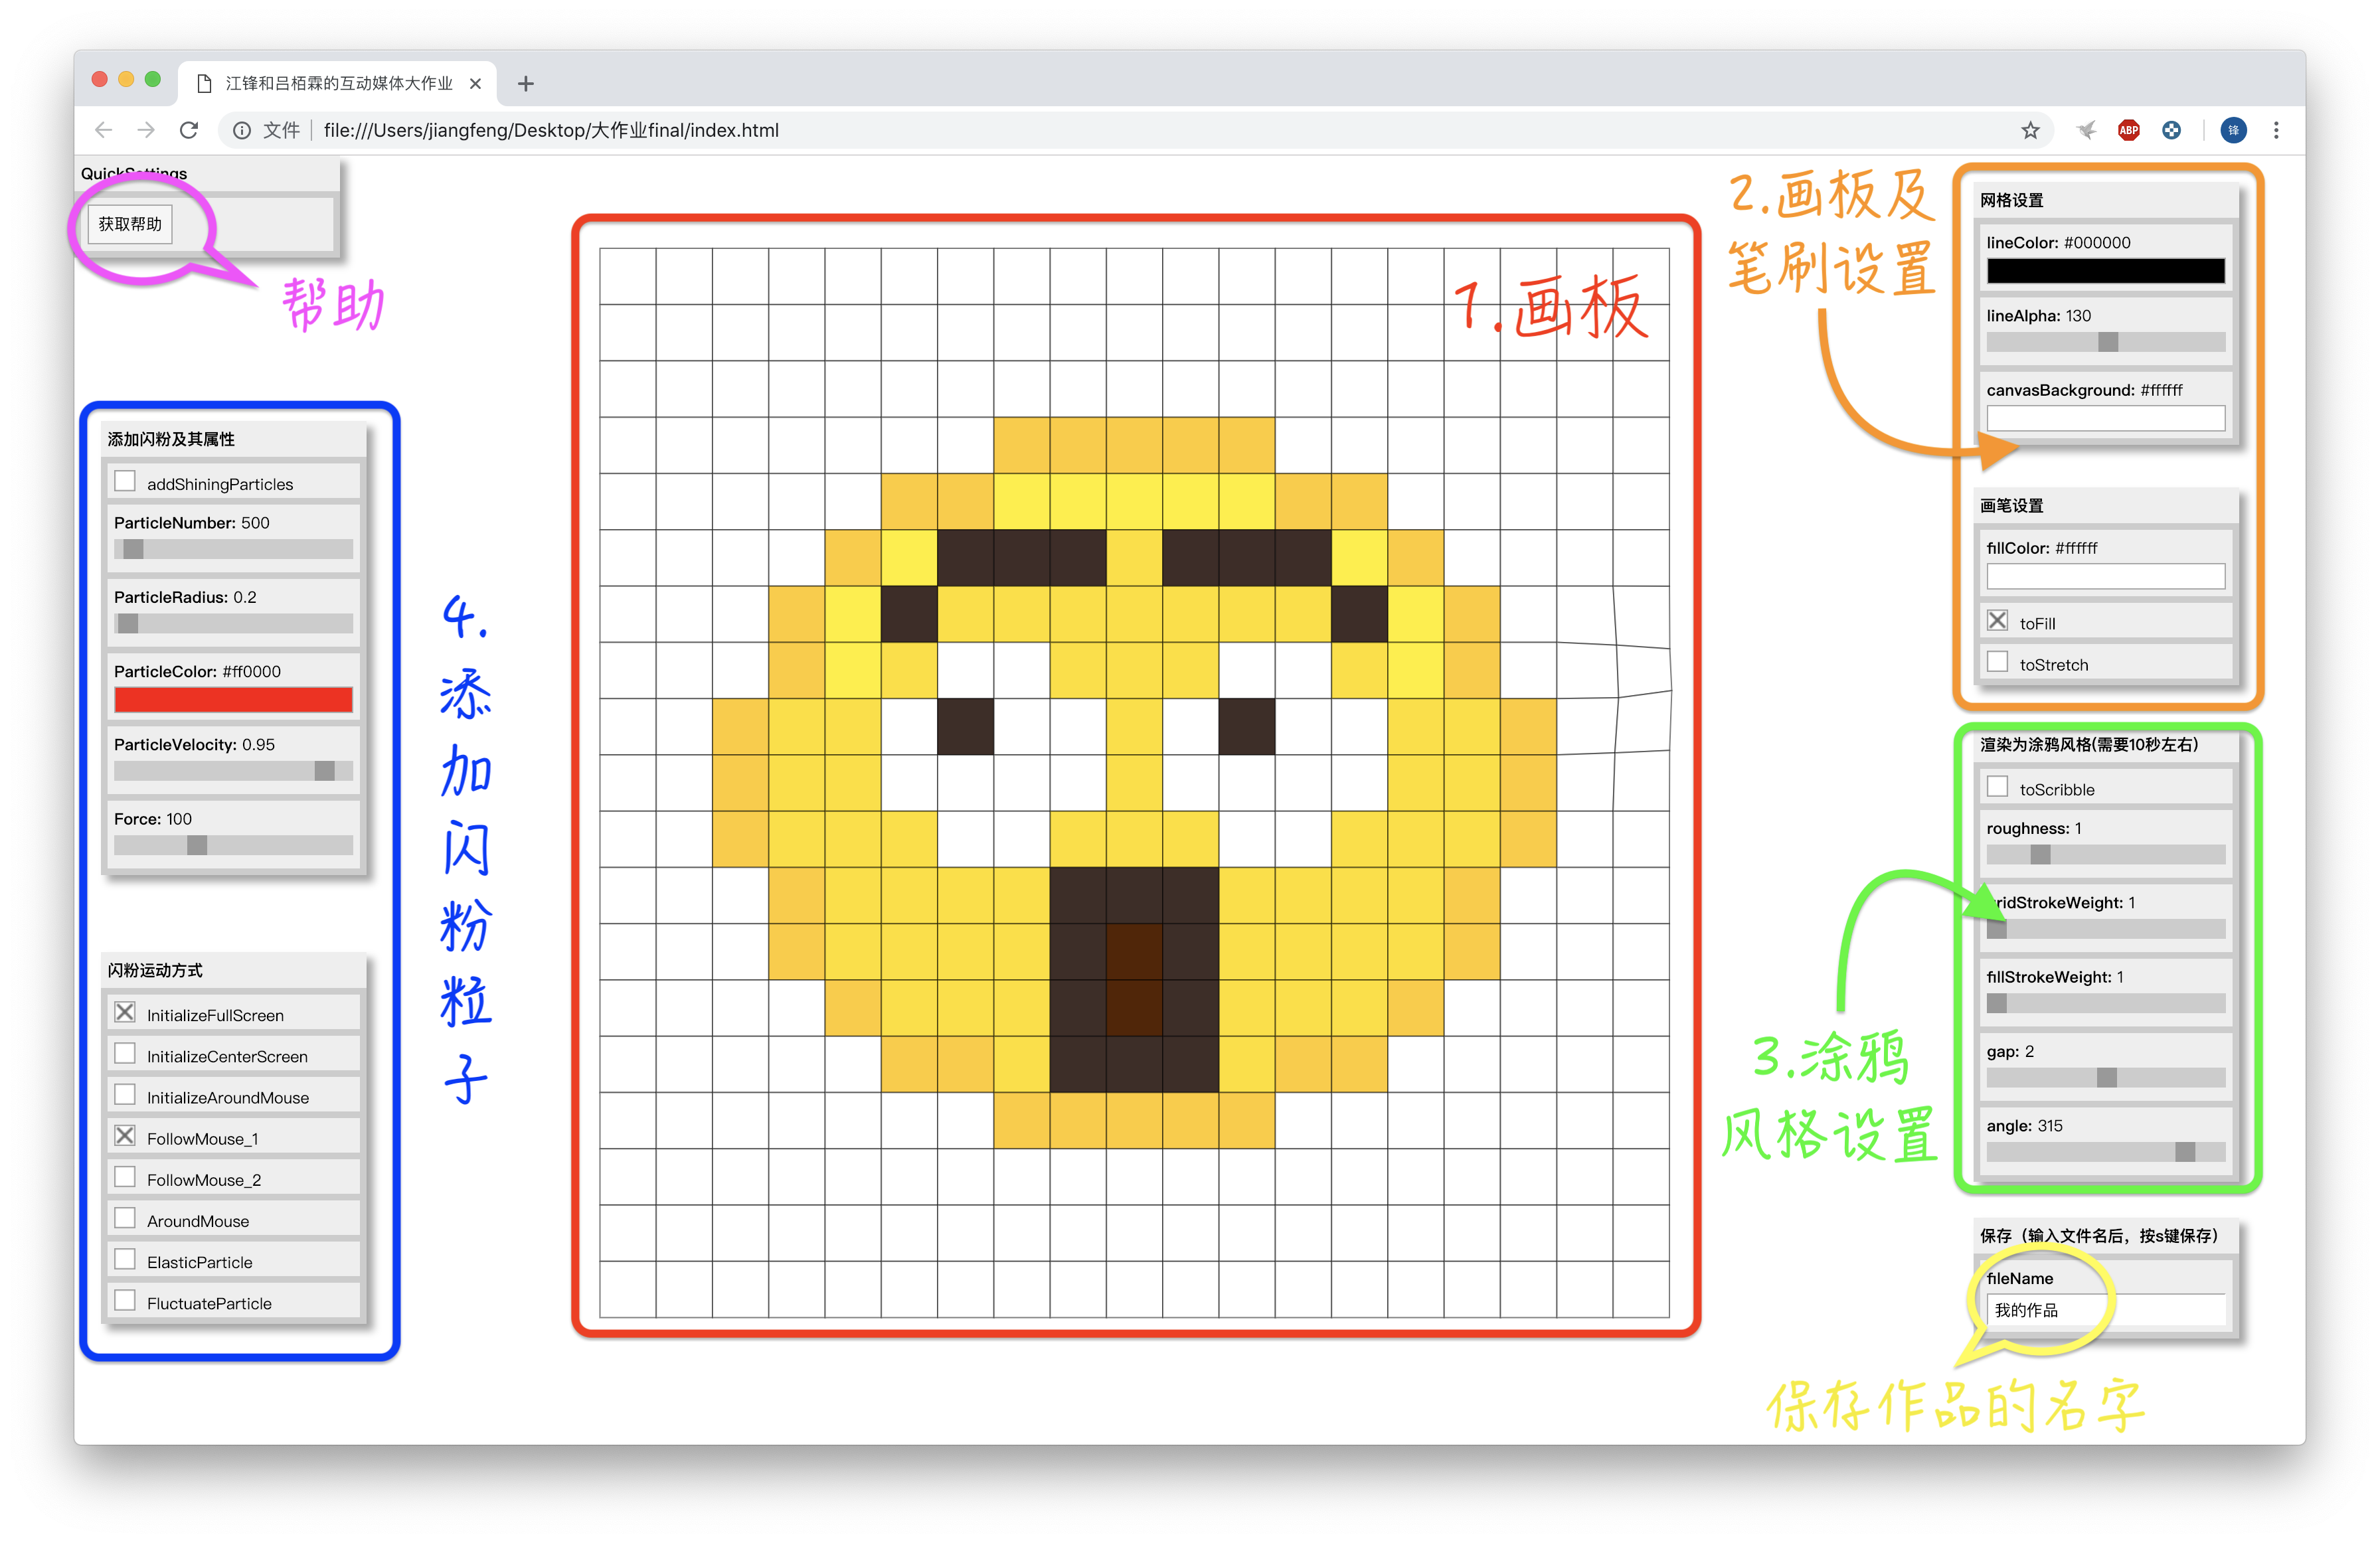This screenshot has width=2380, height=1543.
Task: Click the black lineColor swatch
Action: tap(2105, 271)
